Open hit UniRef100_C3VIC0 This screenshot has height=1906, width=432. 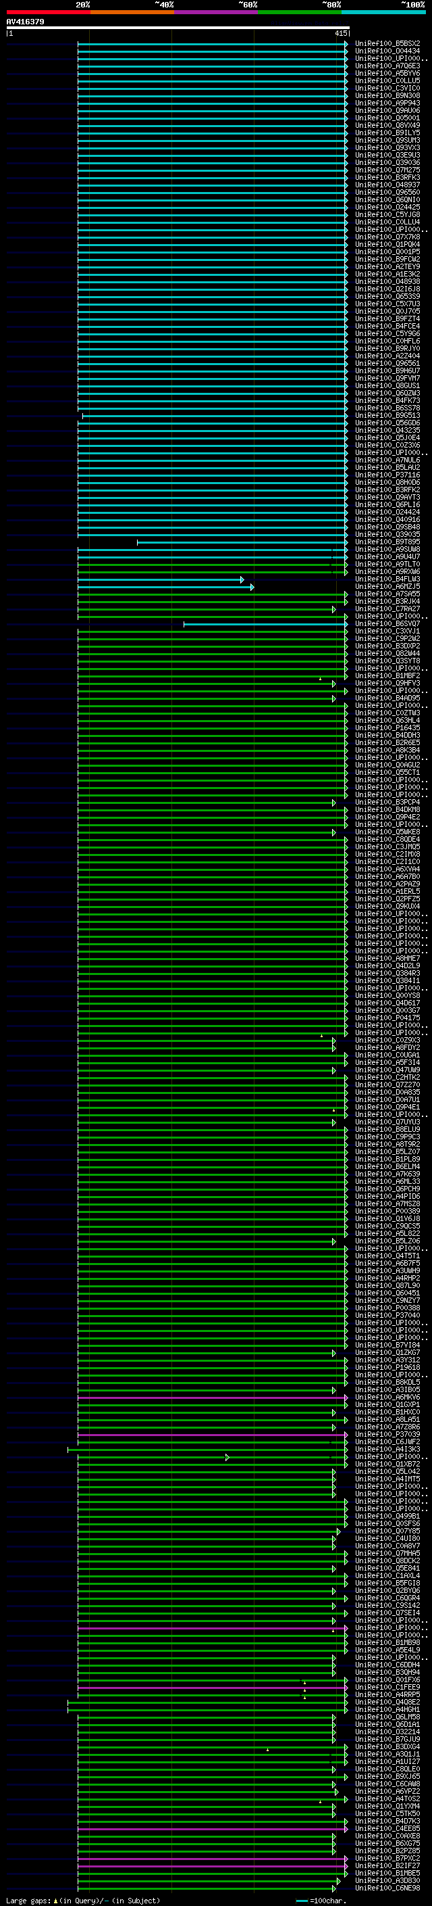[387, 88]
